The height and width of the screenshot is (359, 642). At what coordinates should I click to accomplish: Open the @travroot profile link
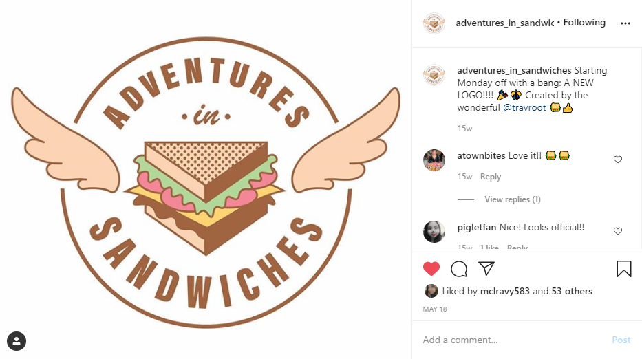(524, 108)
